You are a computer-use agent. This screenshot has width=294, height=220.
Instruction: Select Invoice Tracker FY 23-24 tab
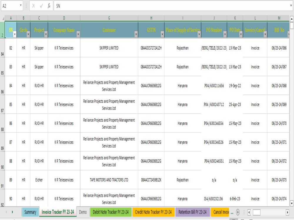point(58,212)
